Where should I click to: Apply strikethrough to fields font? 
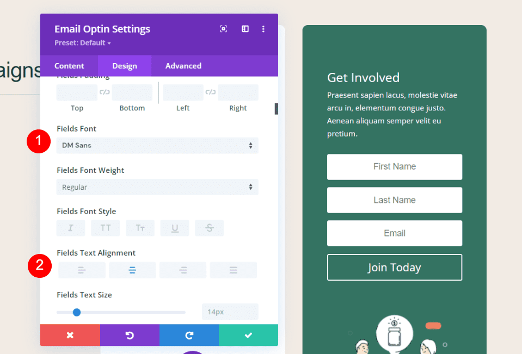(x=209, y=228)
